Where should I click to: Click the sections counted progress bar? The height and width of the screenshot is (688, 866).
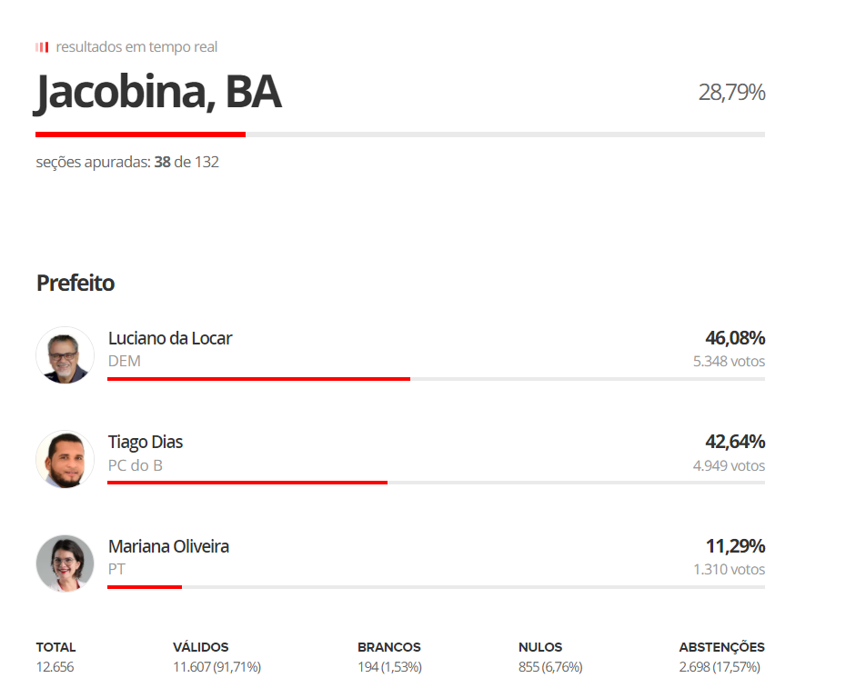[x=400, y=135]
